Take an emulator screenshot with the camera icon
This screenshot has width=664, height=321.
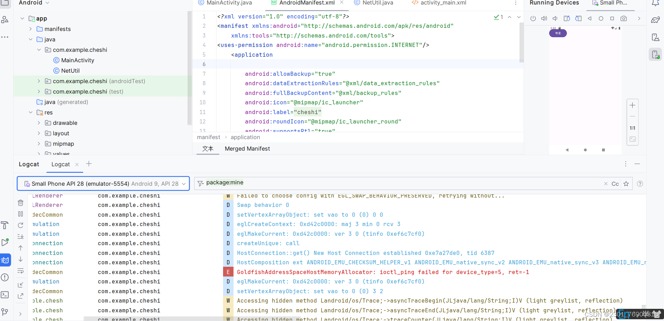[x=624, y=18]
